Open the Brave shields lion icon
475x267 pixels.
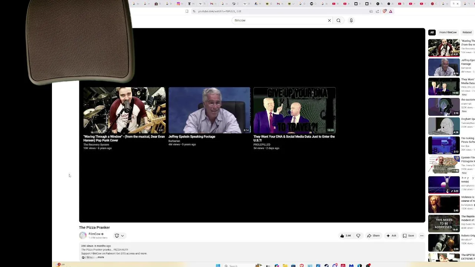coord(384,11)
